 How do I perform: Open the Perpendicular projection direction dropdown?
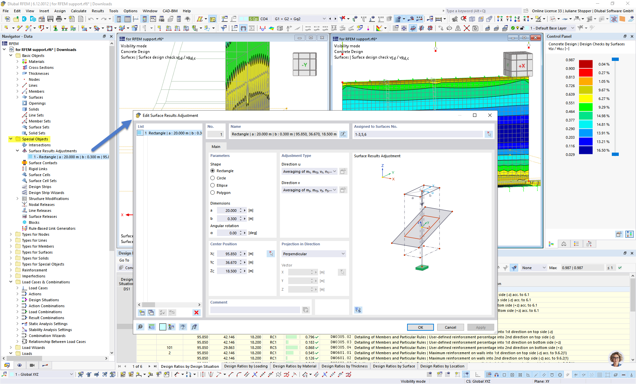pos(313,254)
